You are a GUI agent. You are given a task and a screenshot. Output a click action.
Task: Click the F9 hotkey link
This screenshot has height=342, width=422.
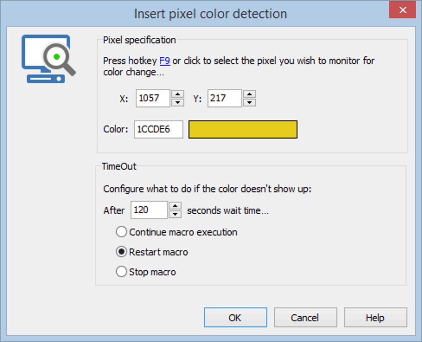[165, 61]
